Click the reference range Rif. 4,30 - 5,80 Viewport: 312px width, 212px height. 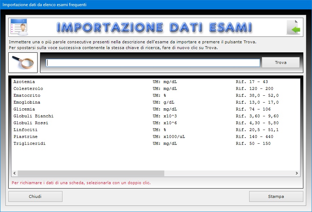click(x=257, y=123)
